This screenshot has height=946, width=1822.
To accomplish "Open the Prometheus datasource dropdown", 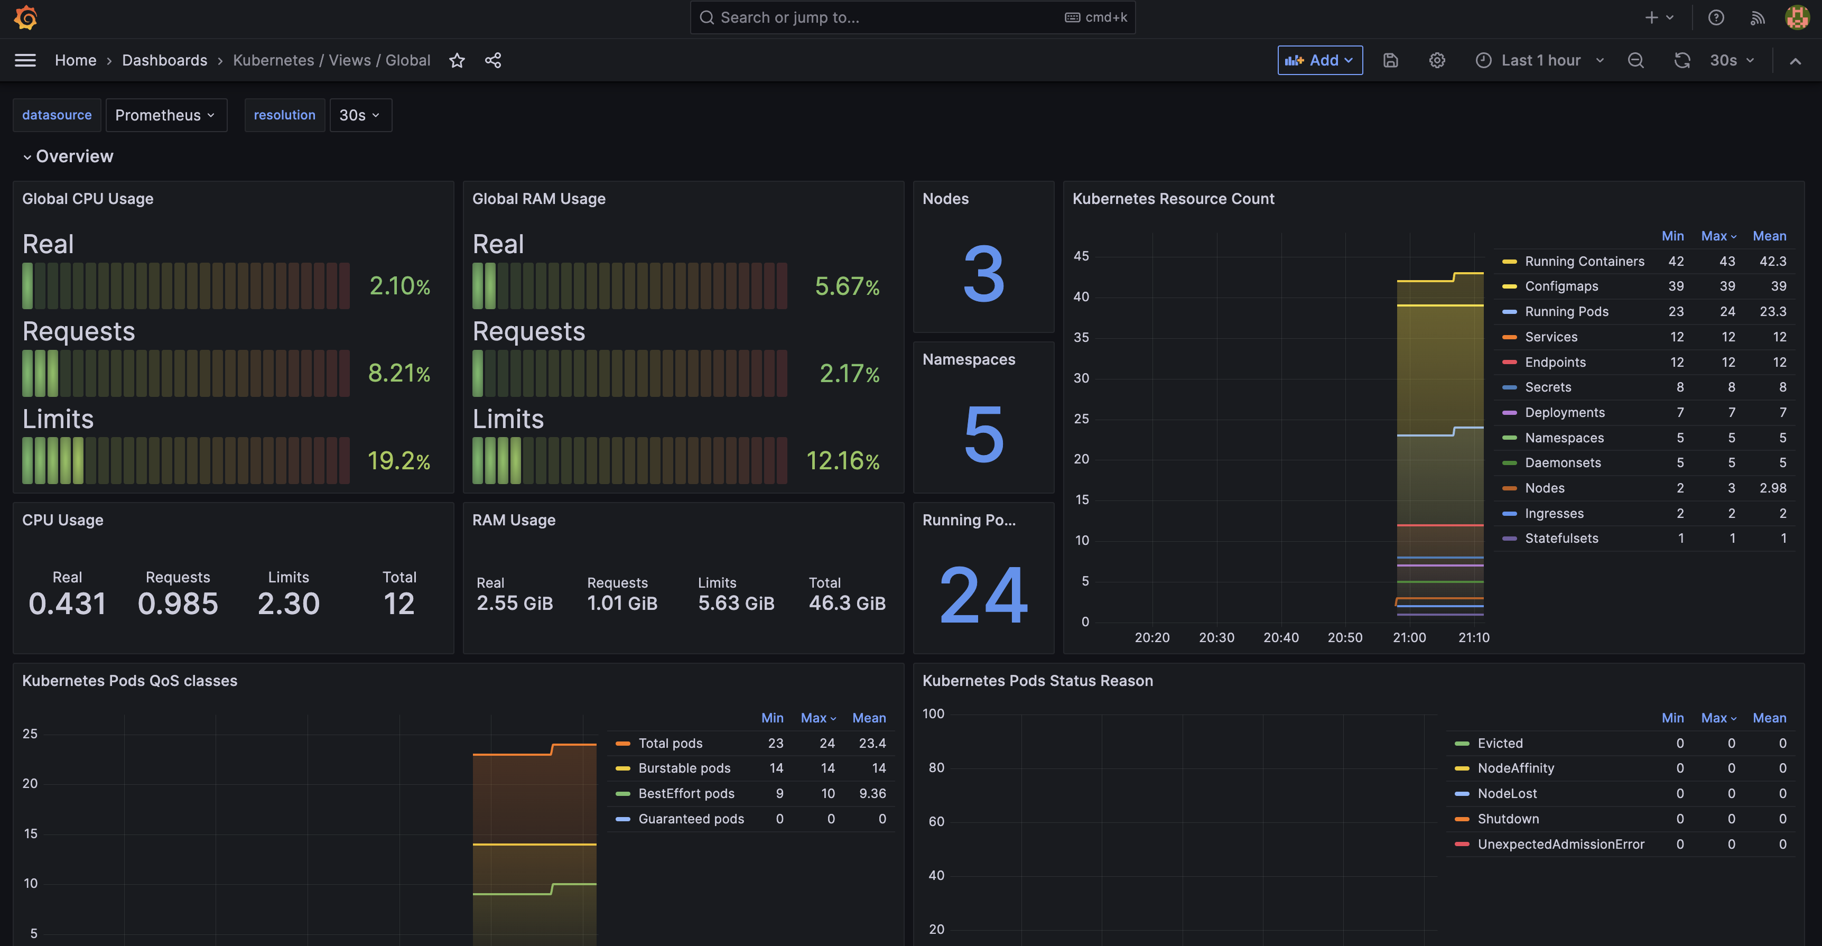I will click(x=165, y=115).
